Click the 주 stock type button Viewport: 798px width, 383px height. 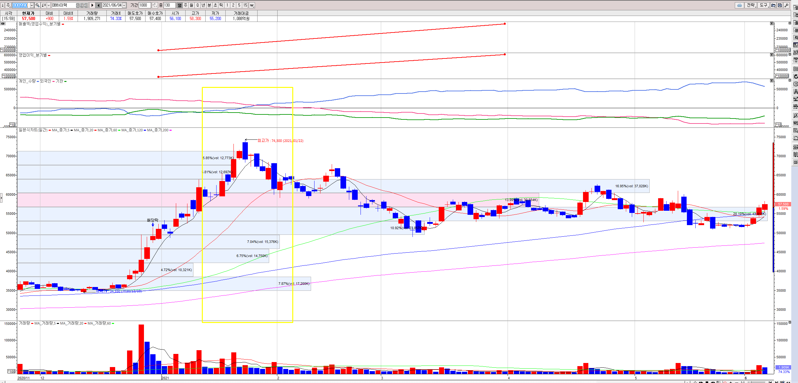(8, 5)
